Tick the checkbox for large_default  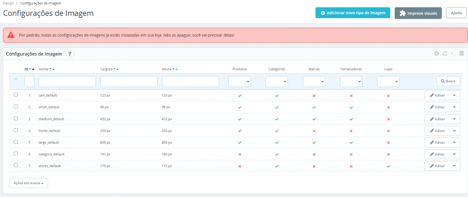16,142
